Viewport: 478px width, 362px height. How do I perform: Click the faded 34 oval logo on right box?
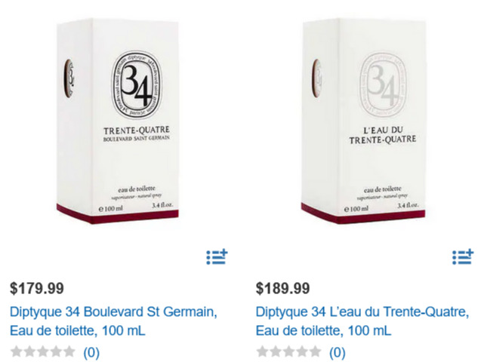(x=383, y=85)
